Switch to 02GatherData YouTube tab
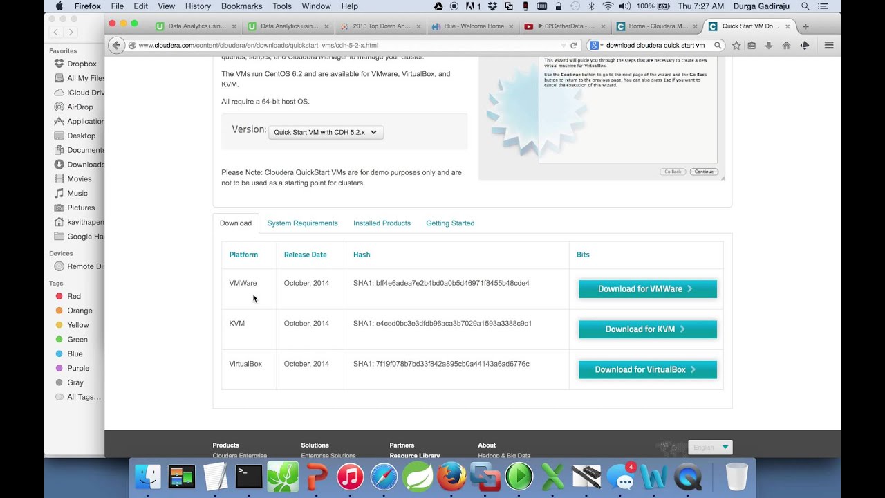885x498 pixels. pyautogui.click(x=563, y=26)
